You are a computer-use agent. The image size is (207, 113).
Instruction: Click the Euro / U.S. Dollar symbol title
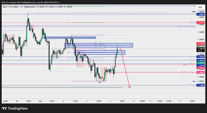11,7
